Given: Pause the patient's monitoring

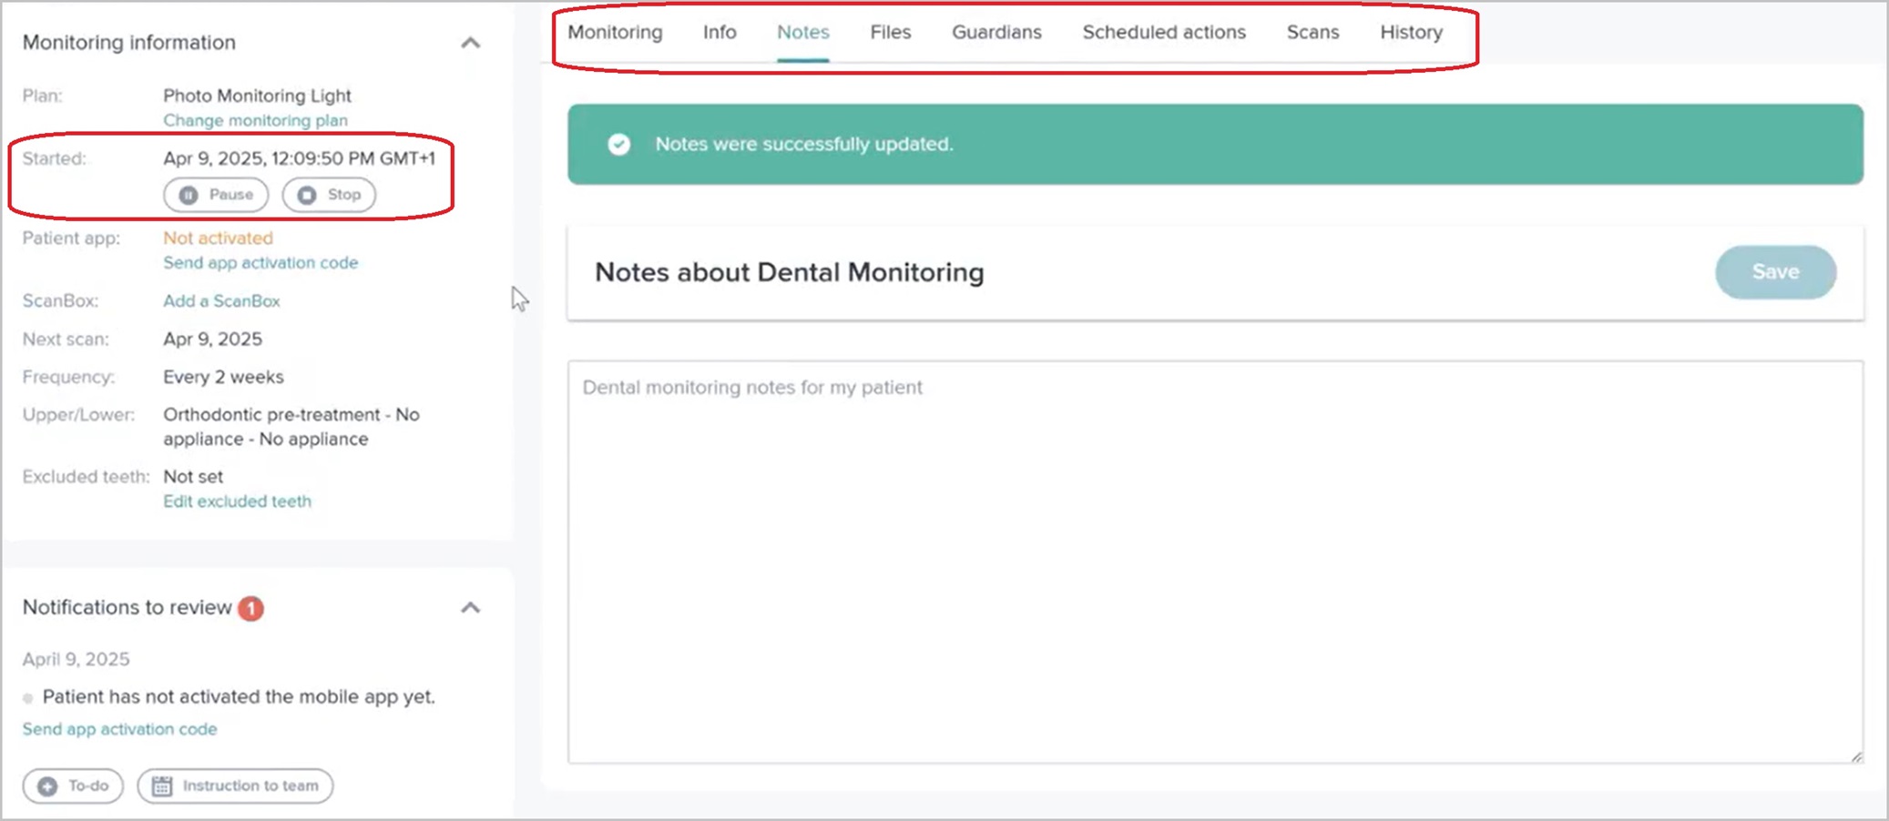Looking at the screenshot, I should pos(215,194).
